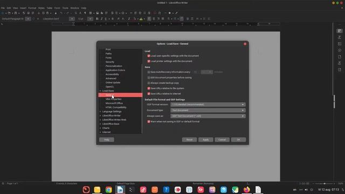Open the blue question mark Help dock icon
This screenshot has width=345, height=194.
pyautogui.click(x=166, y=190)
